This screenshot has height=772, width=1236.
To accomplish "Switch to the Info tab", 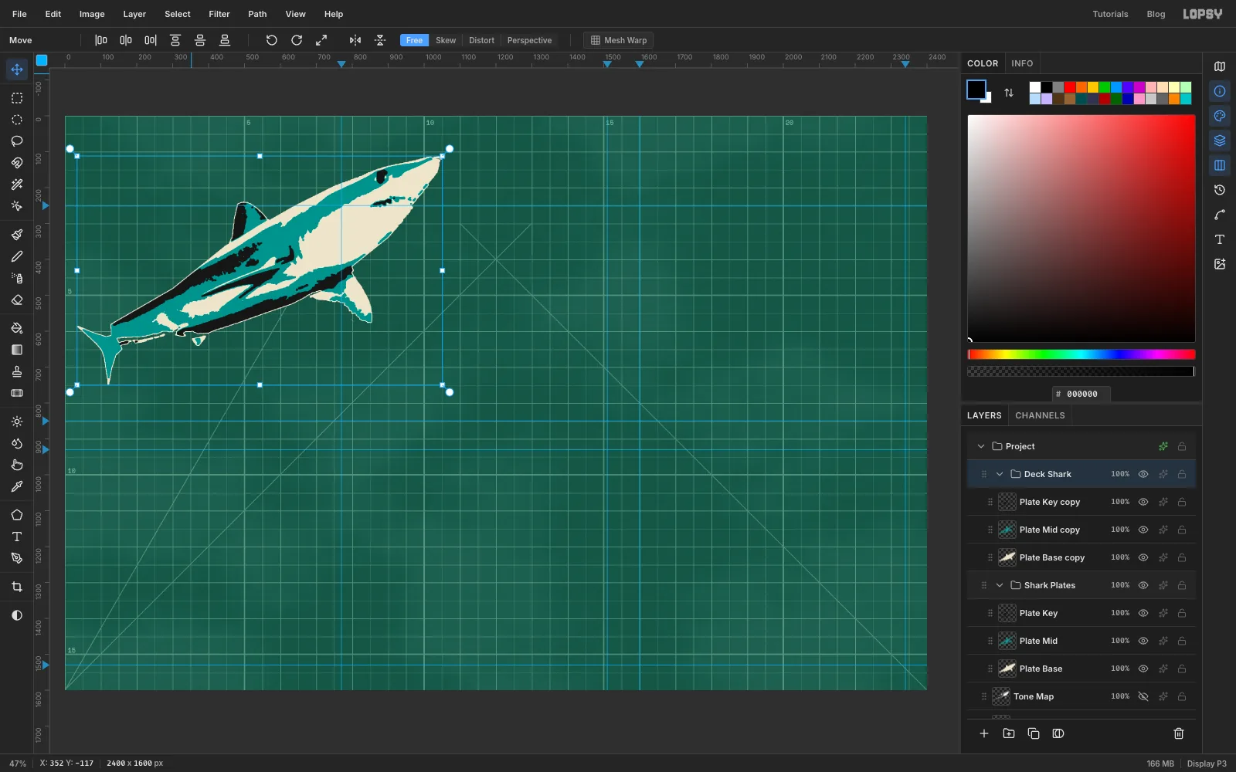I will tap(1022, 63).
